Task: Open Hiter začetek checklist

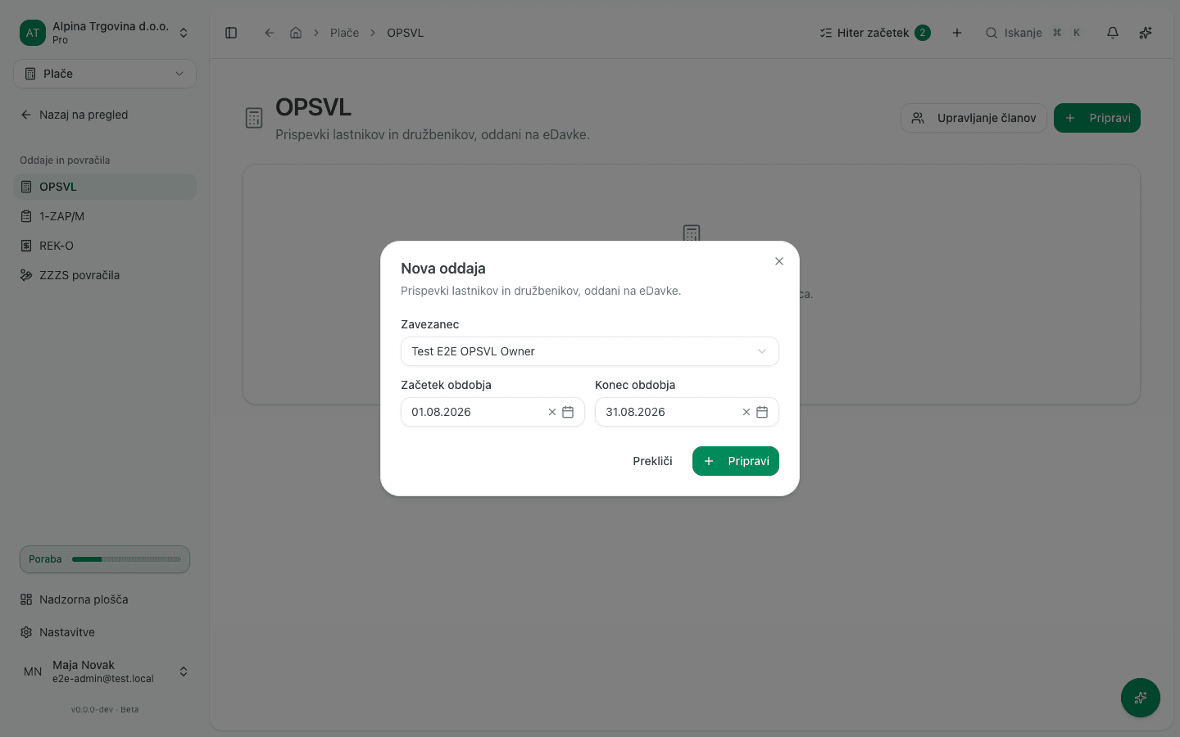Action: point(875,33)
